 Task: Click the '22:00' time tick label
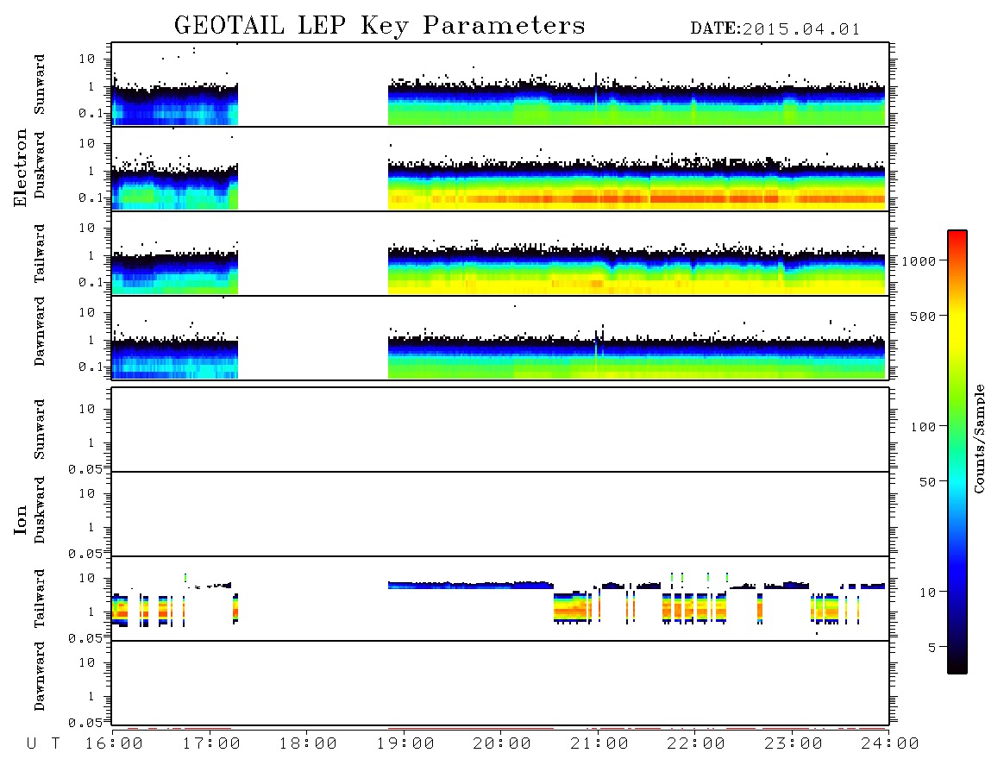696,744
